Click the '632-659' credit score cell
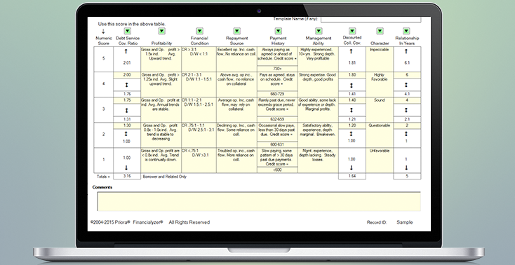515x265 pixels. (x=278, y=119)
